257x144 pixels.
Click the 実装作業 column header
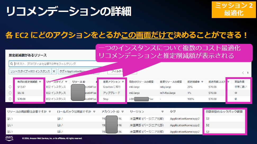[x=239, y=82]
